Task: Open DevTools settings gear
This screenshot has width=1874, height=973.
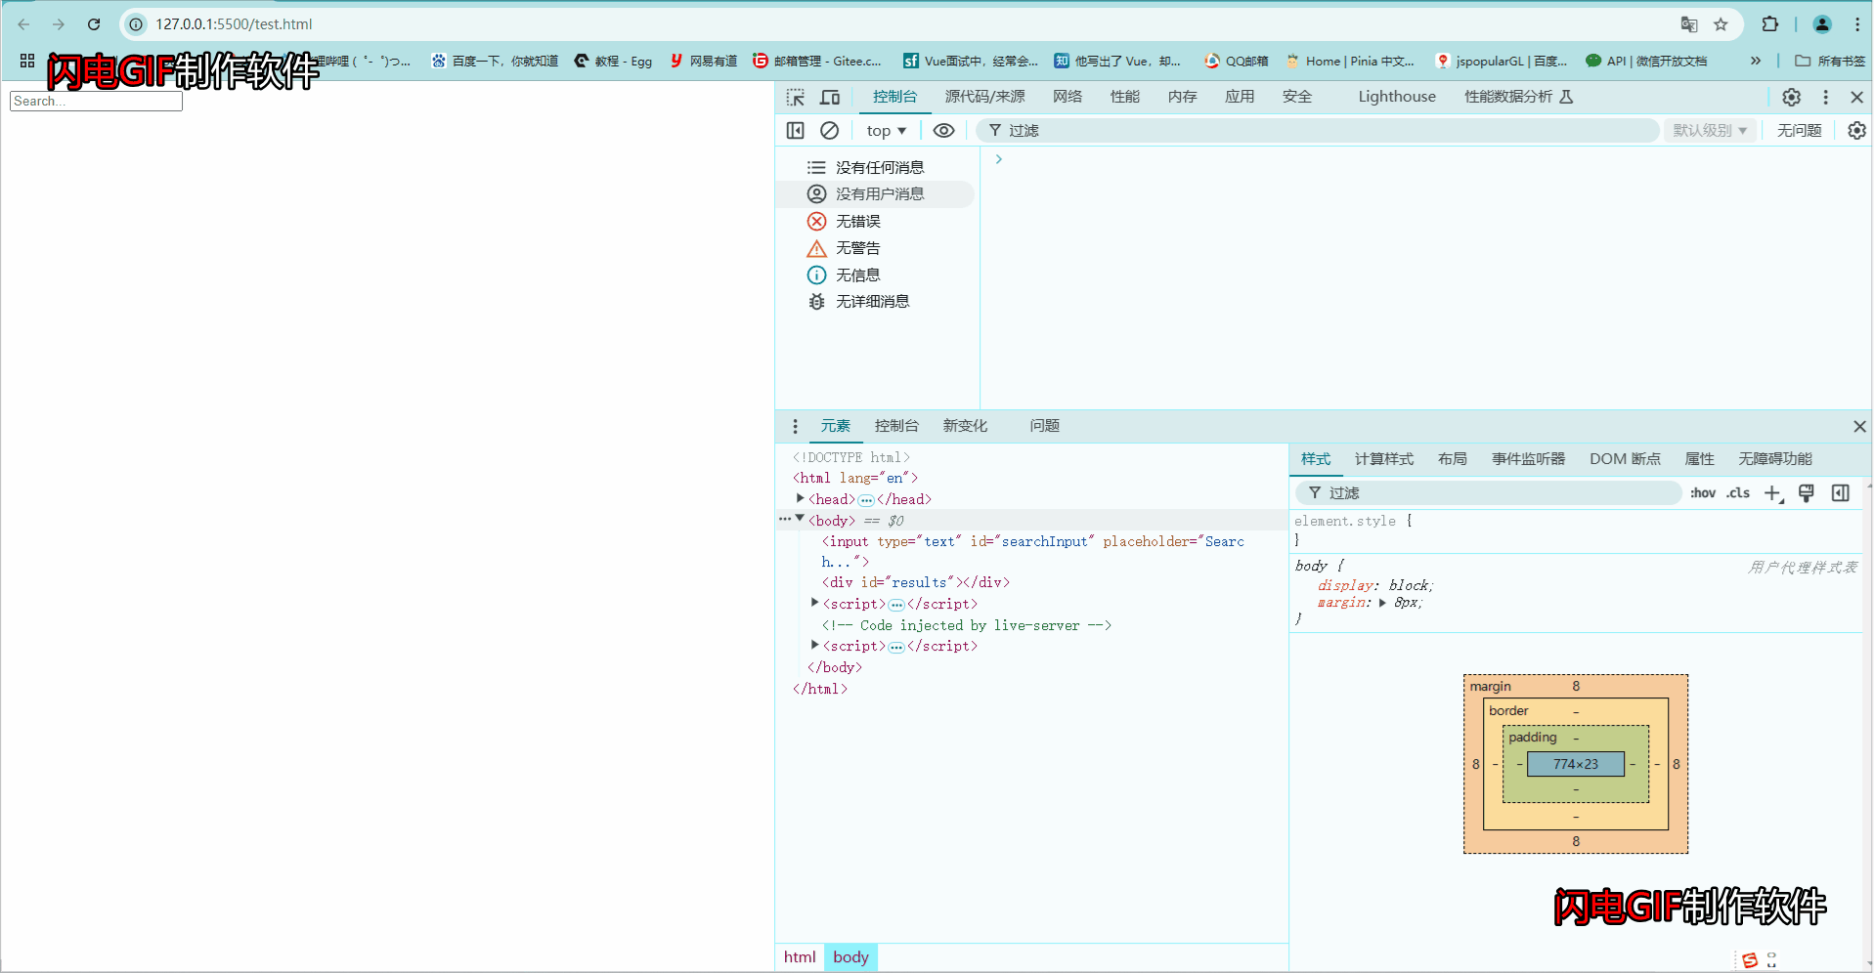Action: 1791,97
